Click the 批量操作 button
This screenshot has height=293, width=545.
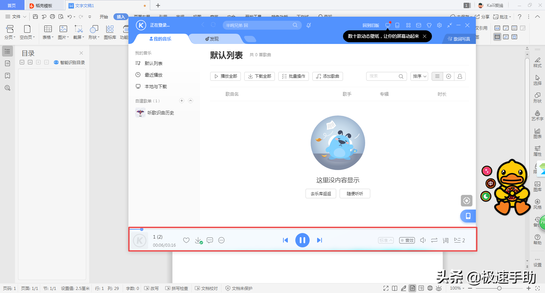click(294, 76)
